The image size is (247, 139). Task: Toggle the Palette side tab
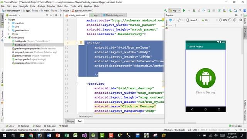pos(166,24)
